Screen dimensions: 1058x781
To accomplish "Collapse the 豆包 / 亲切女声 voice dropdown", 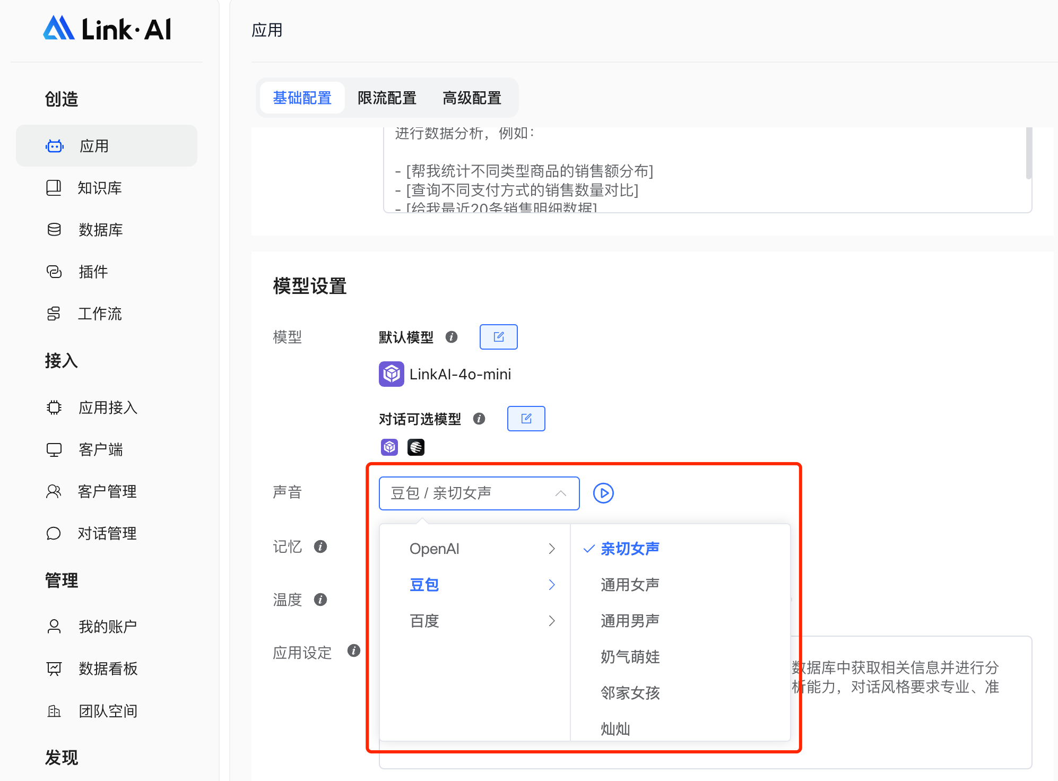I will (x=479, y=493).
